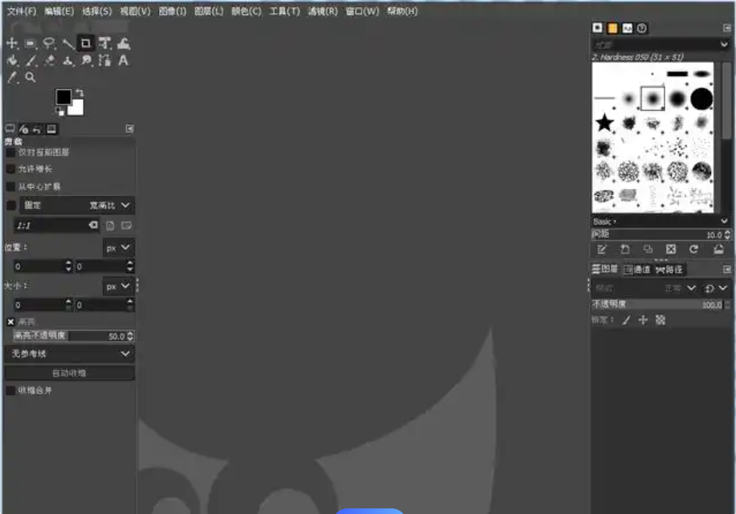Select the Unified Transform tool
Screen dimensions: 736x514
104,43
